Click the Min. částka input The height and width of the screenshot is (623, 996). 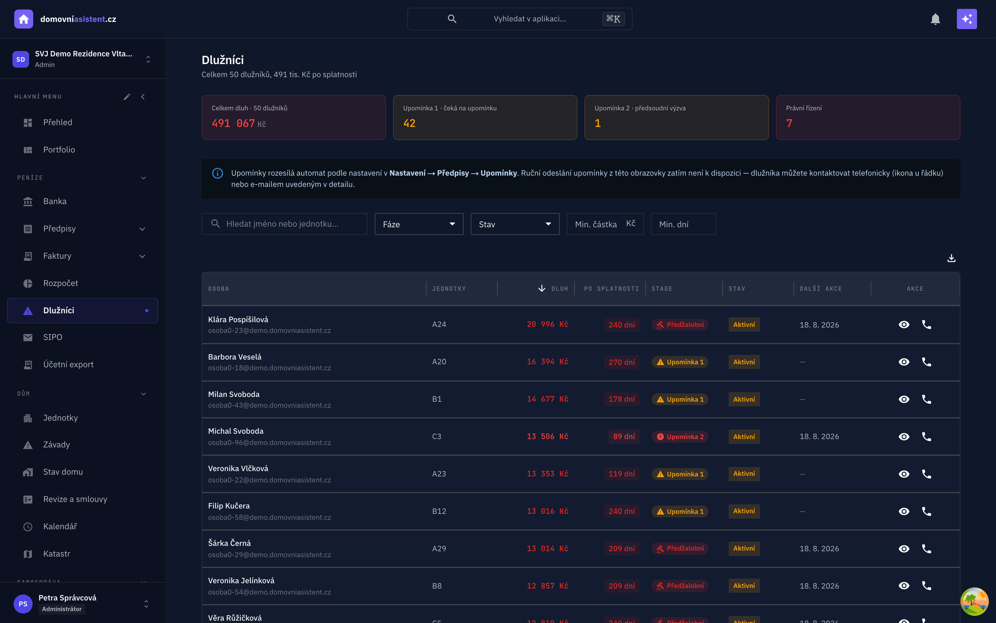605,224
